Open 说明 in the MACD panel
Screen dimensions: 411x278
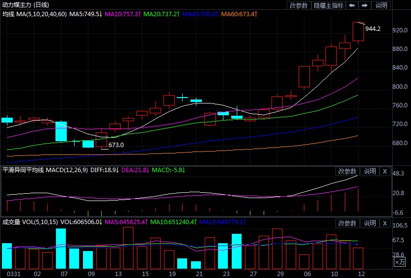tap(370, 172)
